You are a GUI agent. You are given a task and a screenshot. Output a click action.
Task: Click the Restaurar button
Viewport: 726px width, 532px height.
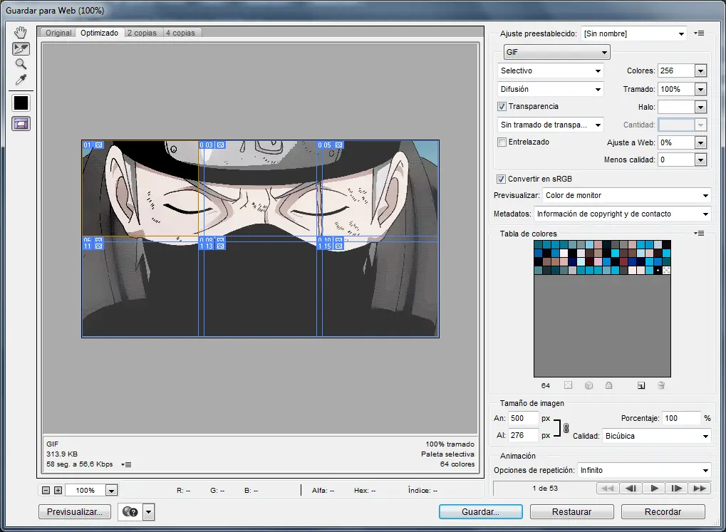pyautogui.click(x=571, y=511)
